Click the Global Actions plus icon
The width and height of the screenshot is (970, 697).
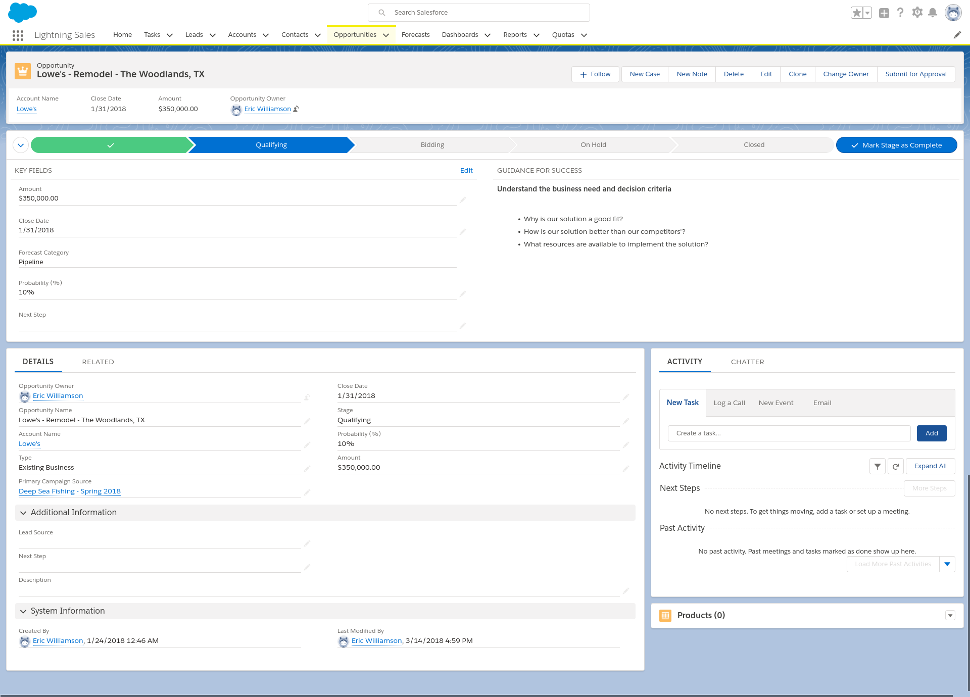point(884,13)
